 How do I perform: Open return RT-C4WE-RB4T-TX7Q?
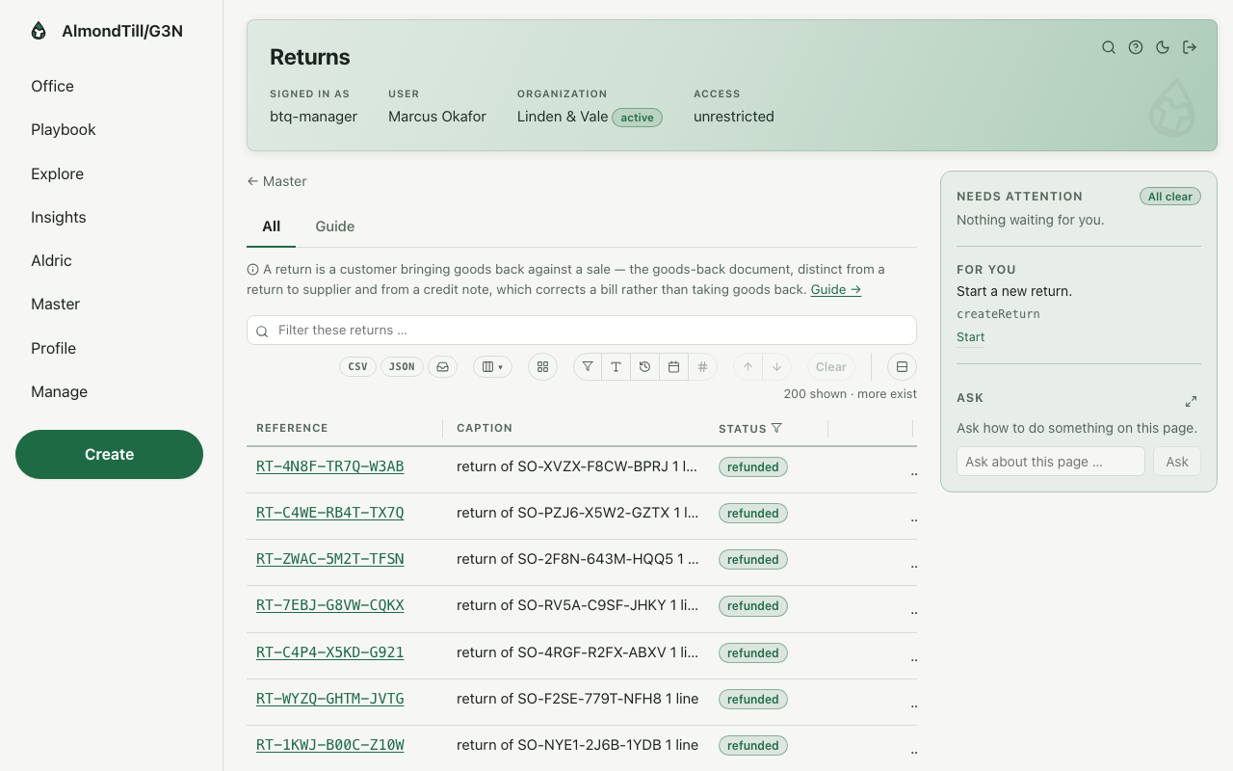pos(329,513)
